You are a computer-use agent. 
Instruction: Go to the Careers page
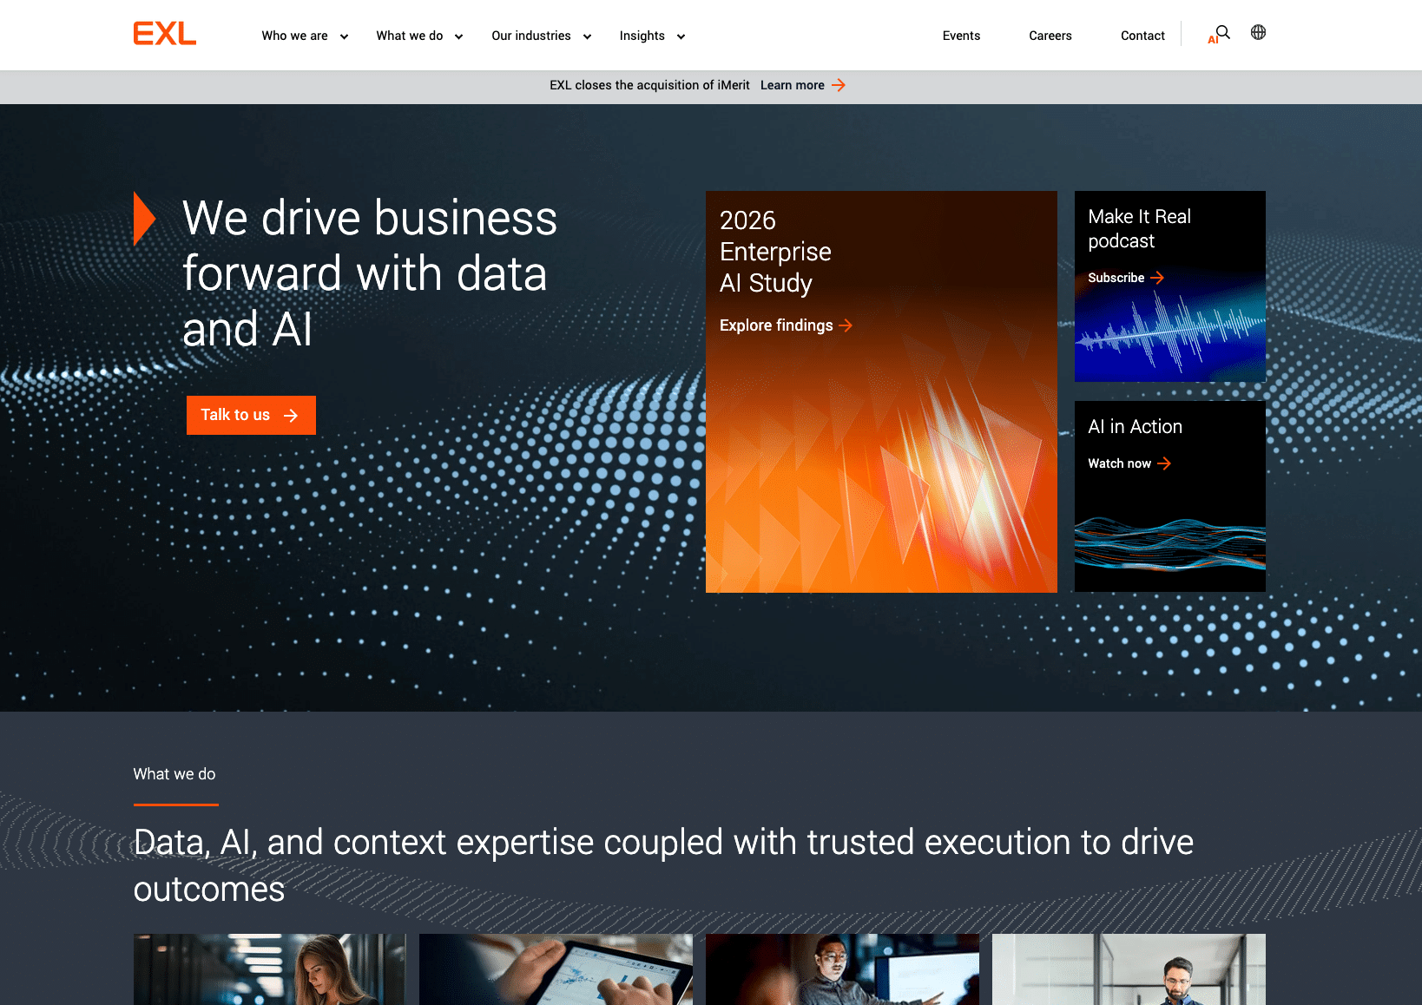tap(1050, 36)
